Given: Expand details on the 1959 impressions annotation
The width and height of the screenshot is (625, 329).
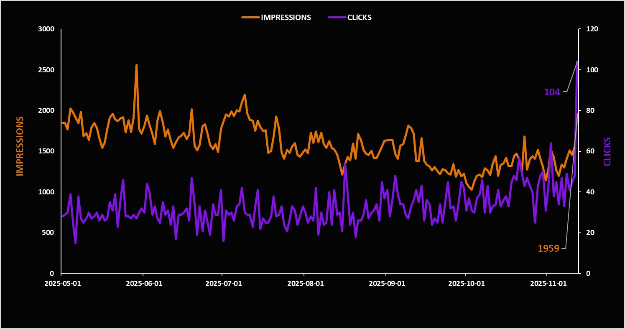Looking at the screenshot, I should click(548, 248).
